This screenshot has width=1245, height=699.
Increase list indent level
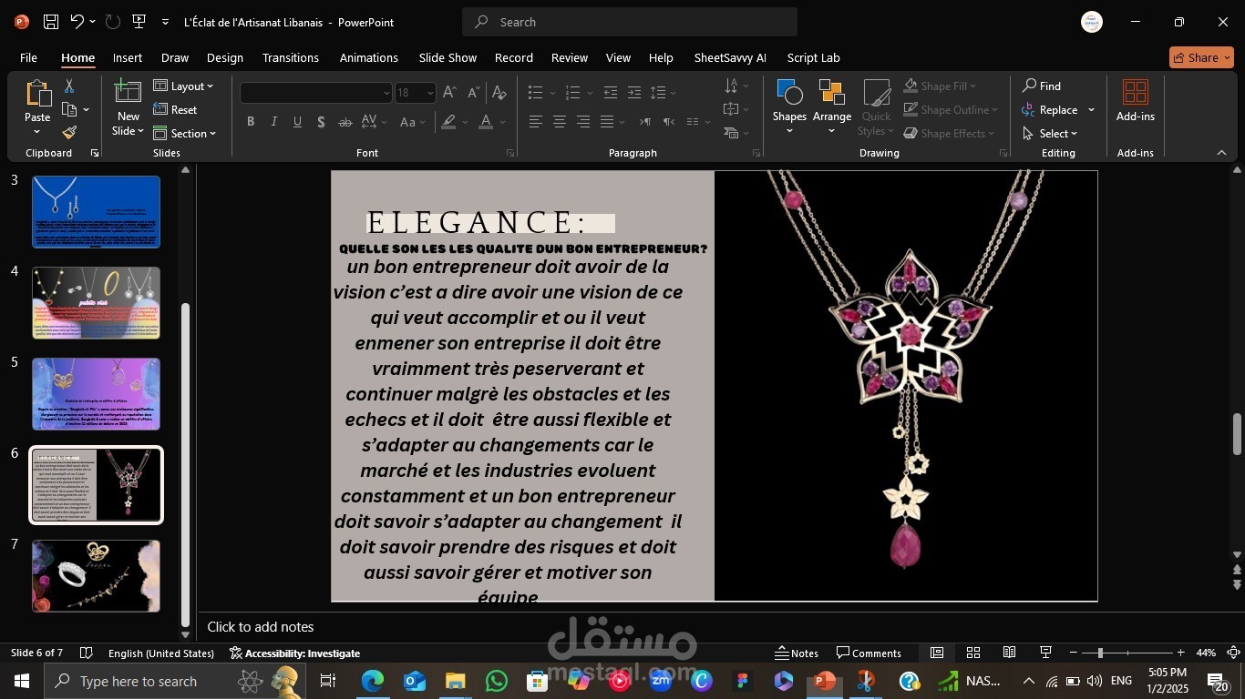pyautogui.click(x=633, y=93)
